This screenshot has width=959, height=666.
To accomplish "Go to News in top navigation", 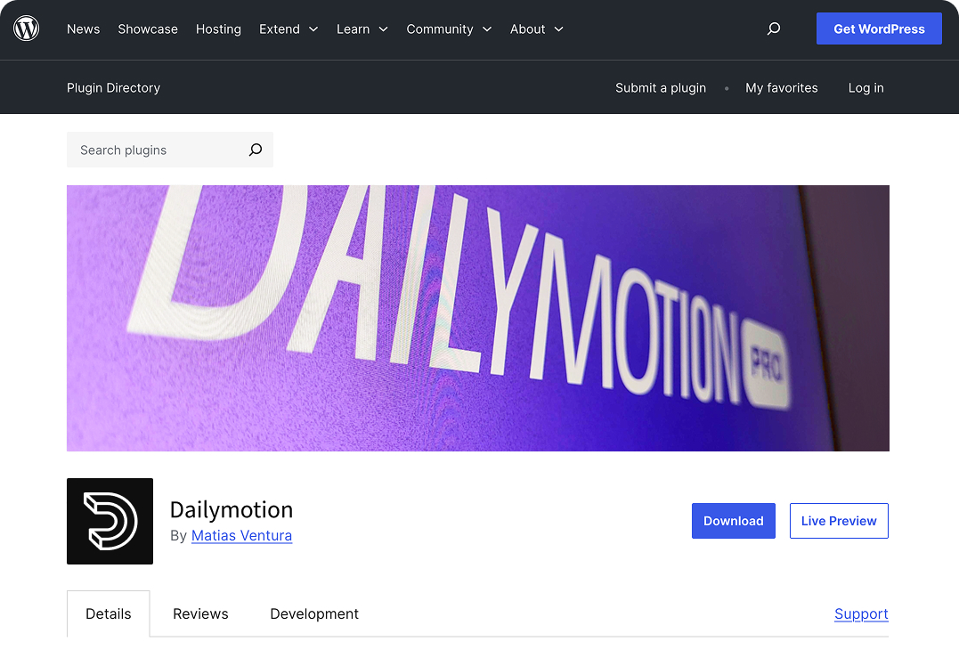I will (x=83, y=28).
